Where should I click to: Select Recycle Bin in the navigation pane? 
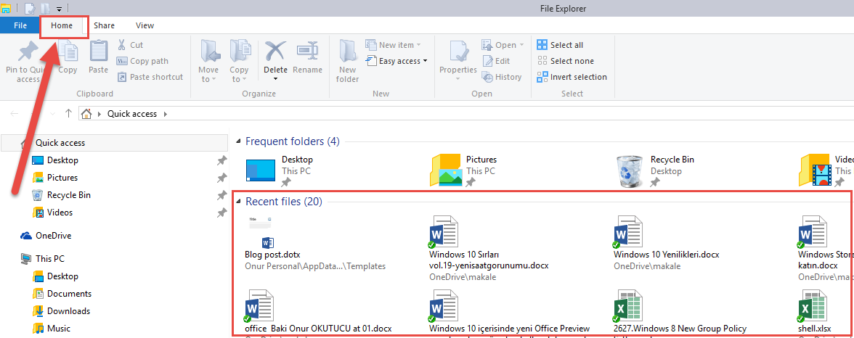click(x=68, y=195)
